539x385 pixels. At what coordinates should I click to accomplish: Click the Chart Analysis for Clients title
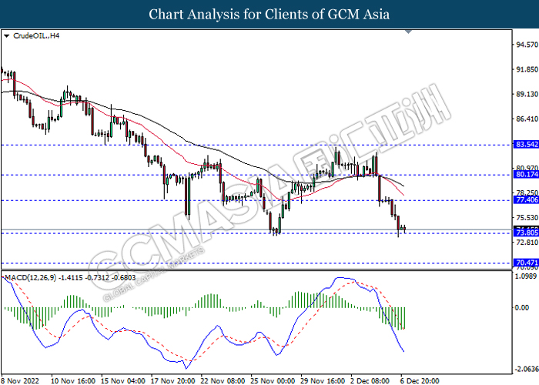point(269,15)
